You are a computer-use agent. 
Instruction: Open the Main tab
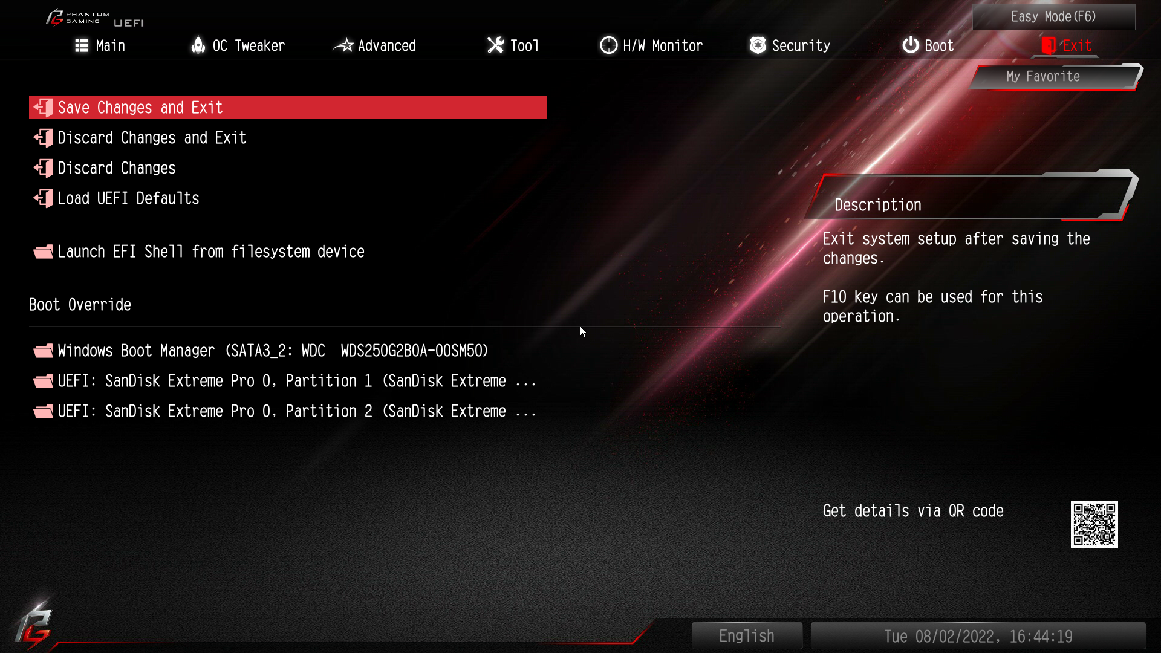pyautogui.click(x=100, y=46)
